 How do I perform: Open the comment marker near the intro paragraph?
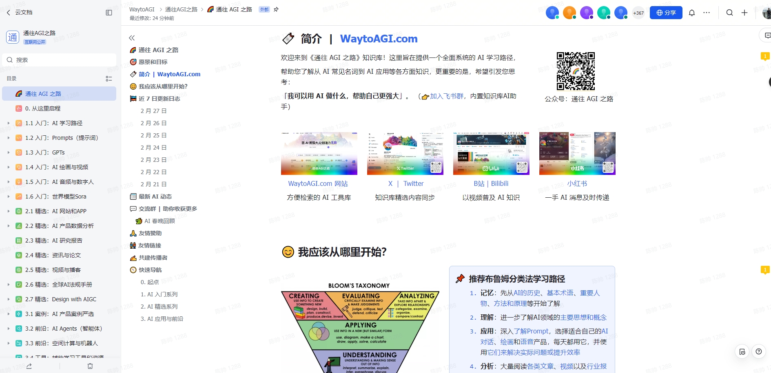tap(765, 56)
